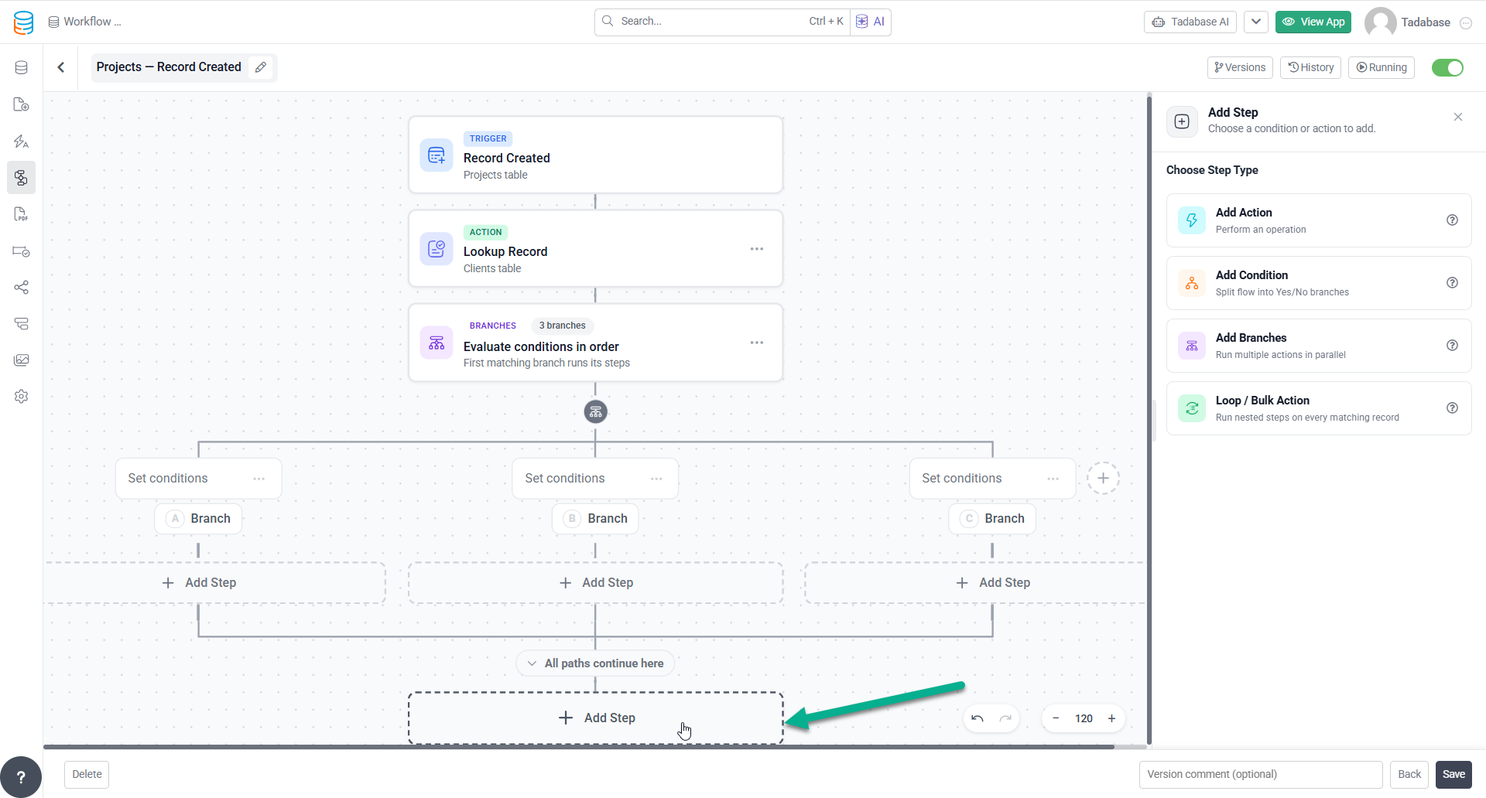Collapse the All paths continue here section

pos(595,663)
